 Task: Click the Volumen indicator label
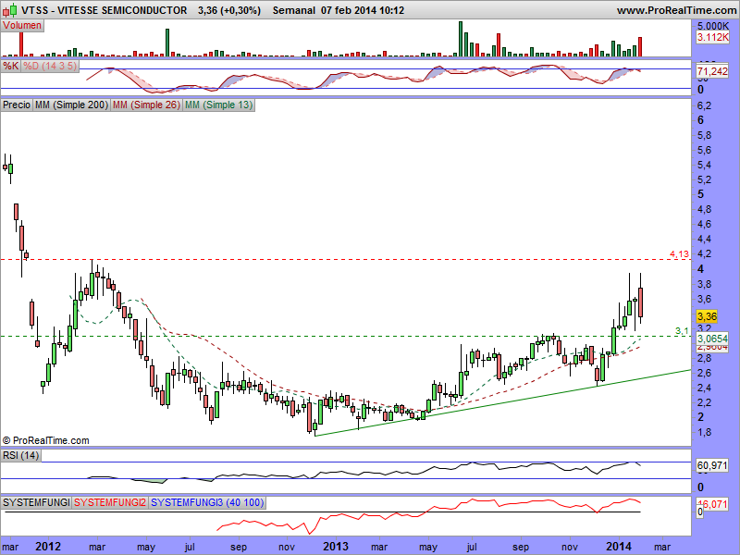[22, 26]
